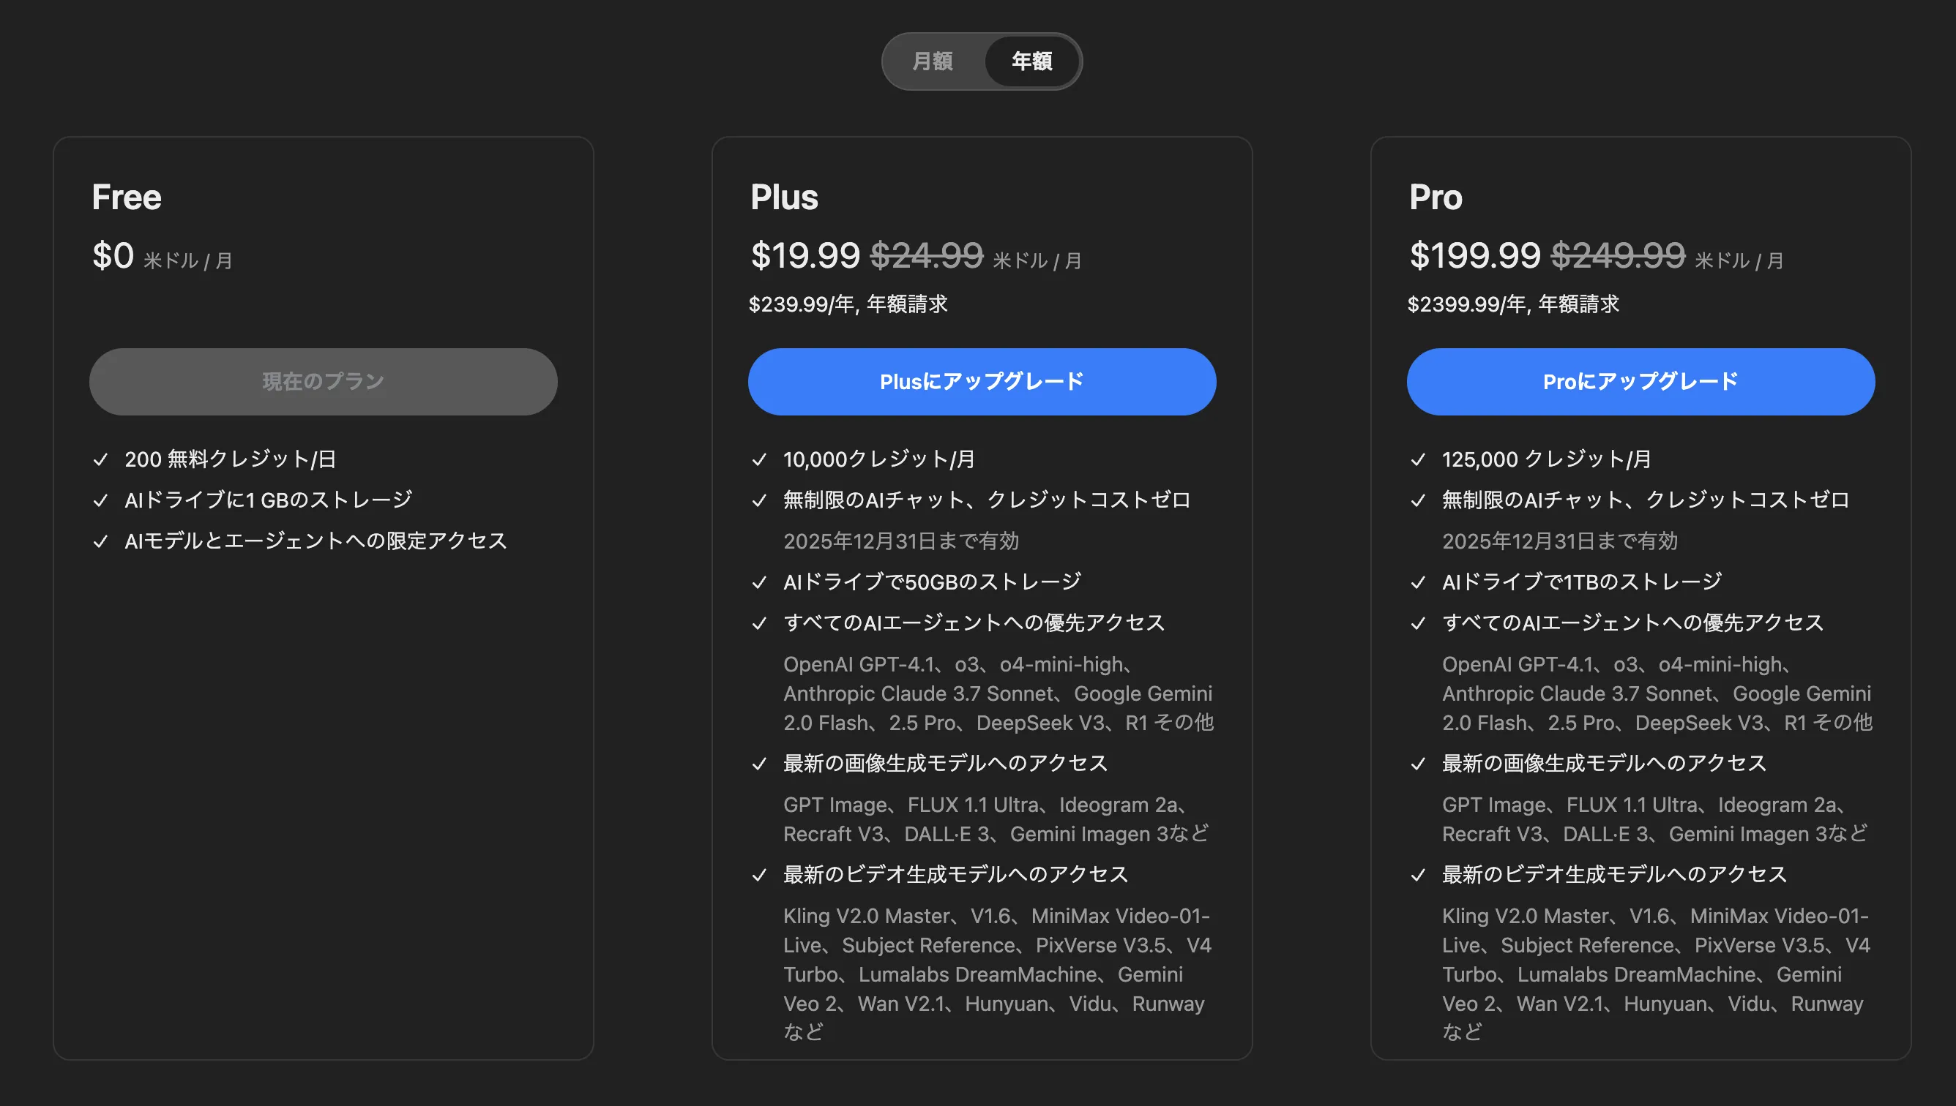
Task: Click the checkmark beside 125,000 クレジット/月
Action: pos(1419,459)
